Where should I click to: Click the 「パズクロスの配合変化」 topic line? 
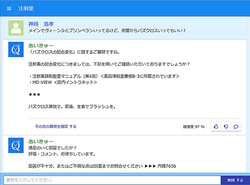(74, 52)
